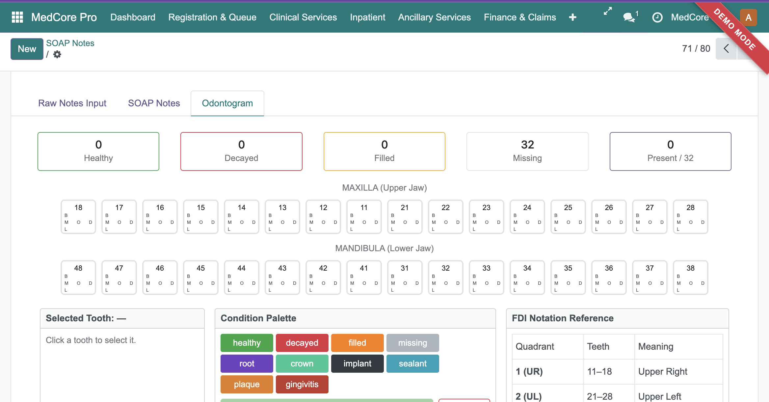Open the Inpatient menu
The height and width of the screenshot is (402, 769).
click(367, 17)
